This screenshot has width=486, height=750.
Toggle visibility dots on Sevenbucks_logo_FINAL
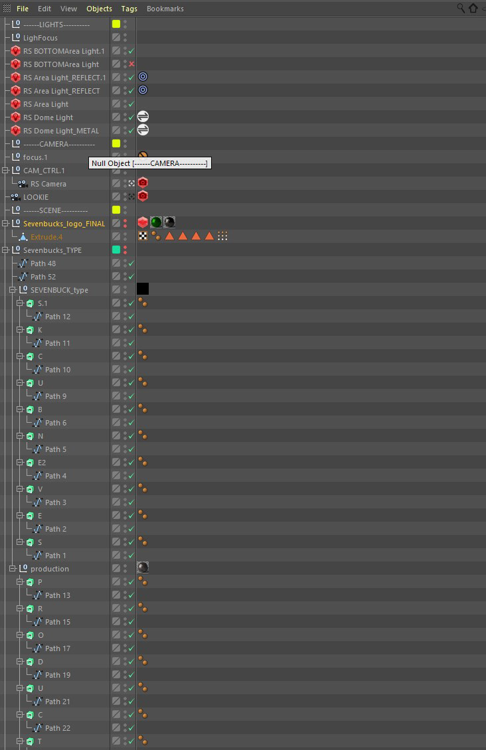pos(125,224)
